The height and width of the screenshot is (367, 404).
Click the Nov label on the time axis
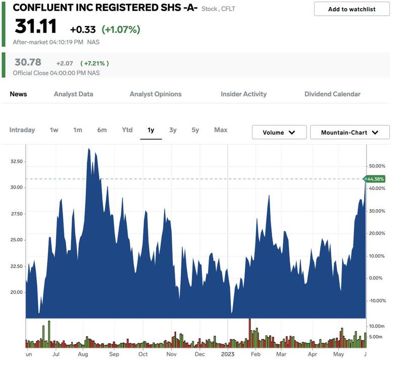(171, 354)
